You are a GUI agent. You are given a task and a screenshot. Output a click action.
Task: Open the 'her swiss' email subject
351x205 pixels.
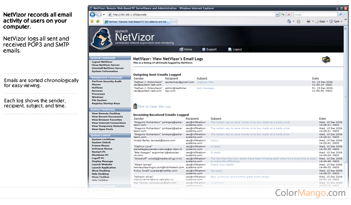(216, 171)
